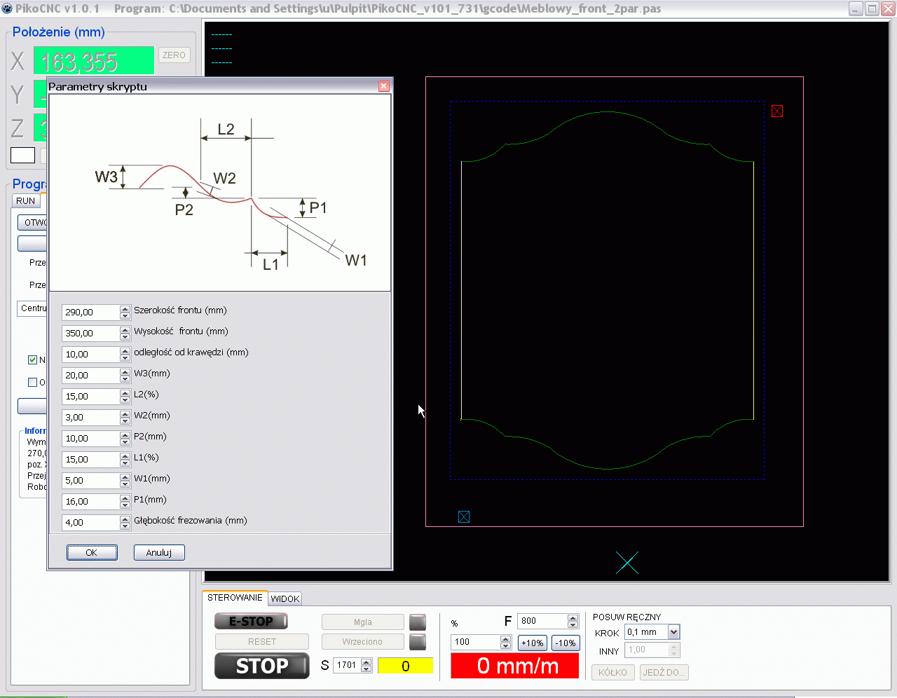Decrease feed by -10%
This screenshot has width=897, height=698.
566,643
